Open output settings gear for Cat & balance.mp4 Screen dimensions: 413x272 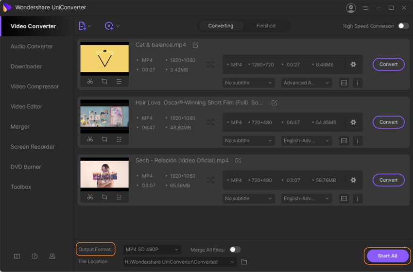(x=353, y=64)
